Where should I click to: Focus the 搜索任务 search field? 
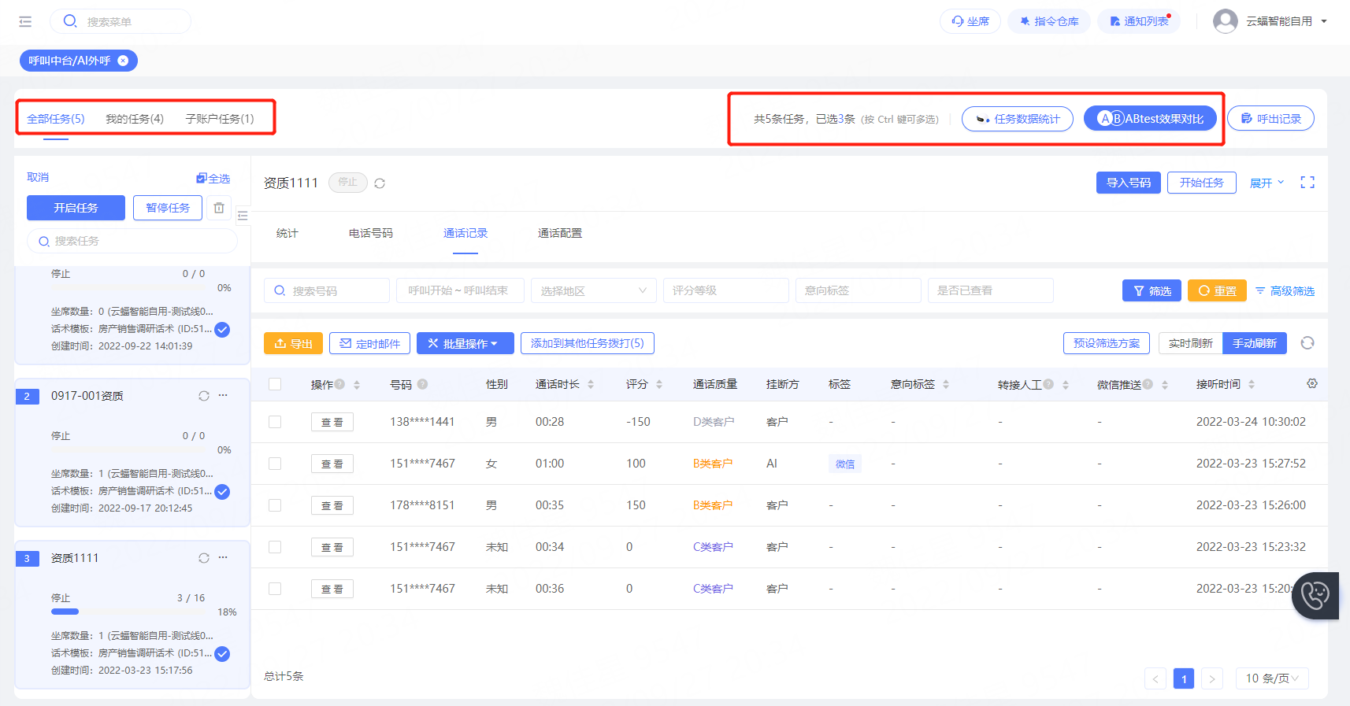point(132,241)
